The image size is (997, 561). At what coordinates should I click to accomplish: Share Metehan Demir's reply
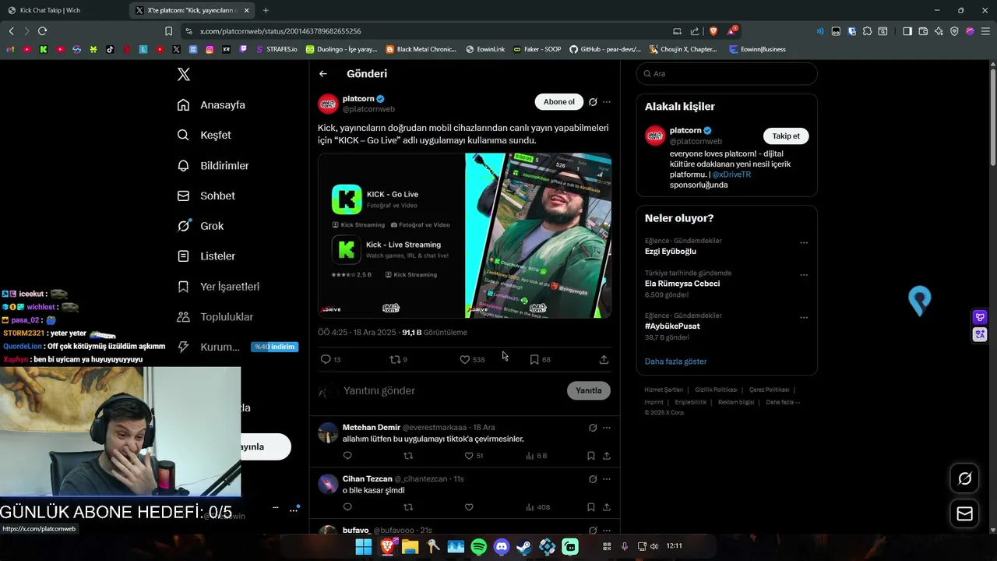606,456
